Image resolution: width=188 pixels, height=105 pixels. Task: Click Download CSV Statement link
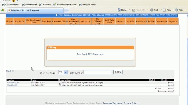[90, 54]
